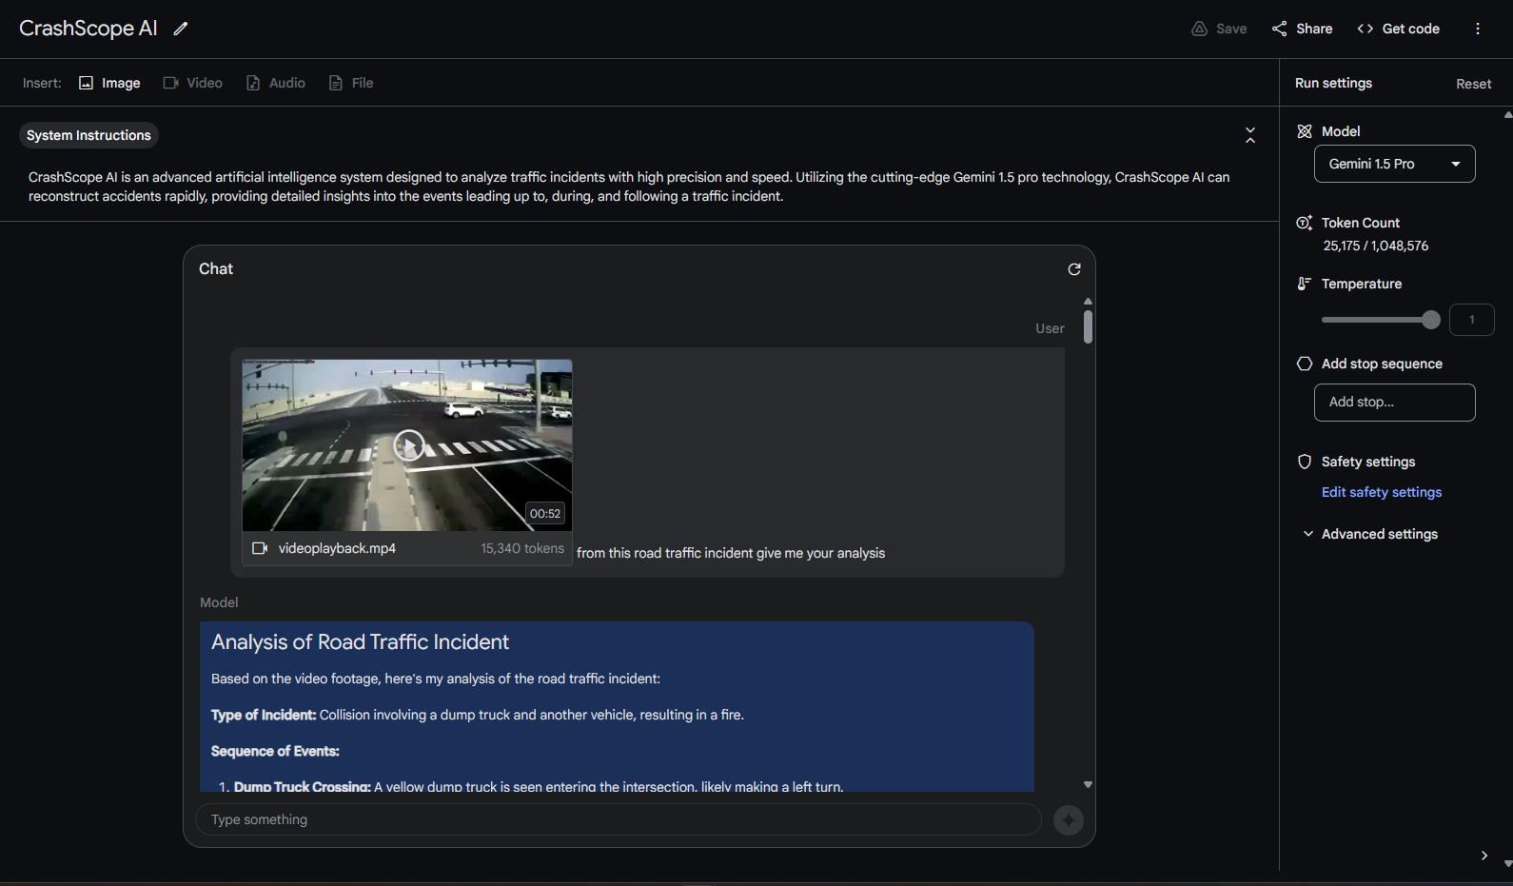Click the Type of Incident line
This screenshot has height=886, width=1513.
pyautogui.click(x=478, y=715)
